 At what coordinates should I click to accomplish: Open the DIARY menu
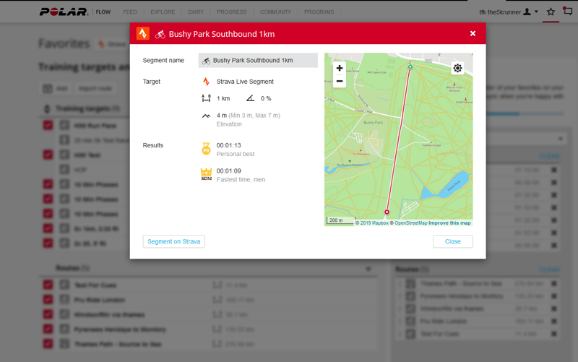tap(196, 12)
